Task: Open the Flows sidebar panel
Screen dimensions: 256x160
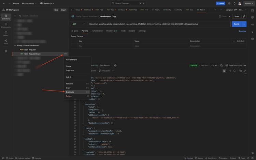Action: 6,42
